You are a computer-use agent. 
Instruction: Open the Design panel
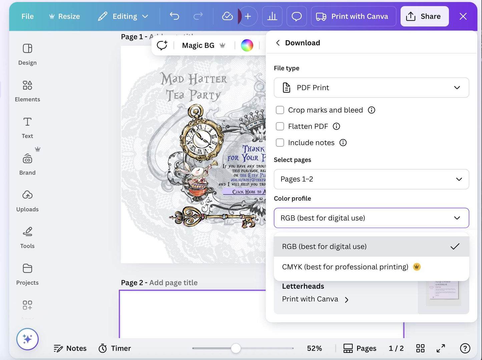coord(27,54)
